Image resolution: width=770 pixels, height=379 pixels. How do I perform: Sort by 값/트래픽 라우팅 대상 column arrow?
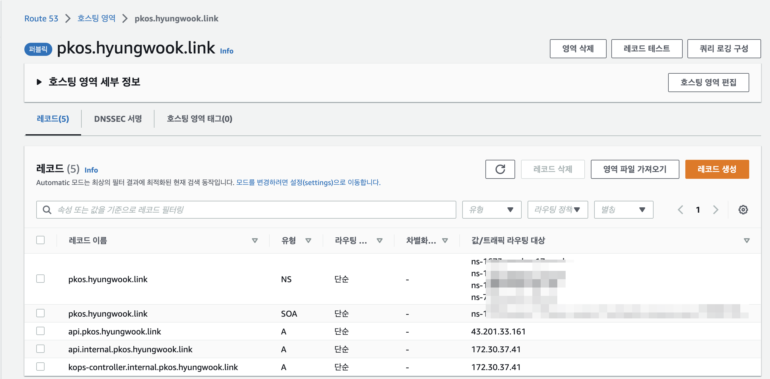pos(747,240)
